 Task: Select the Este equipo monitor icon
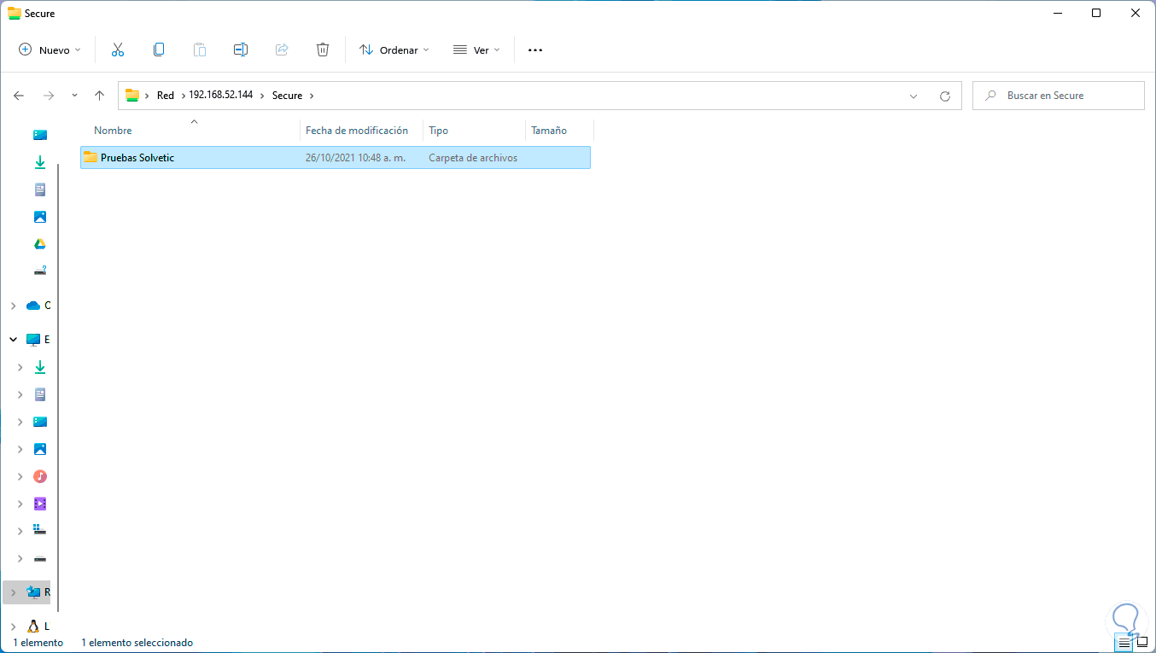tap(33, 340)
